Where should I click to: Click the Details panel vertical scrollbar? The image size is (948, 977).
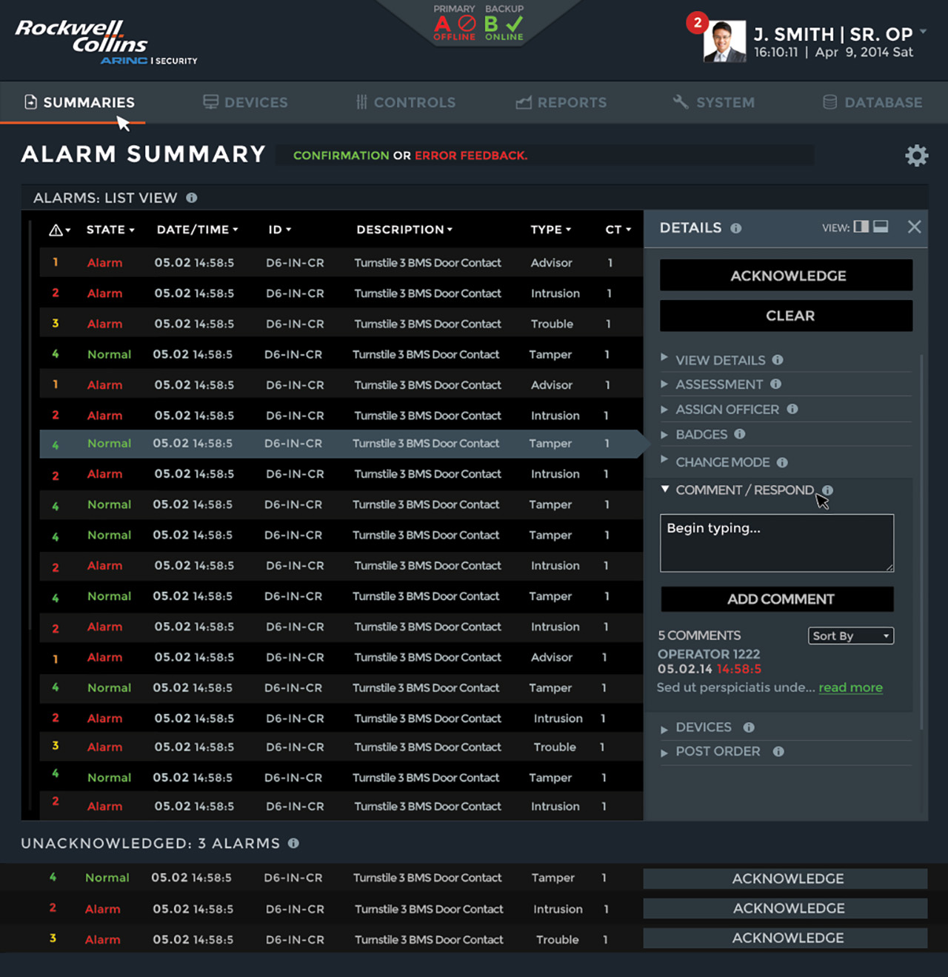coord(921,541)
